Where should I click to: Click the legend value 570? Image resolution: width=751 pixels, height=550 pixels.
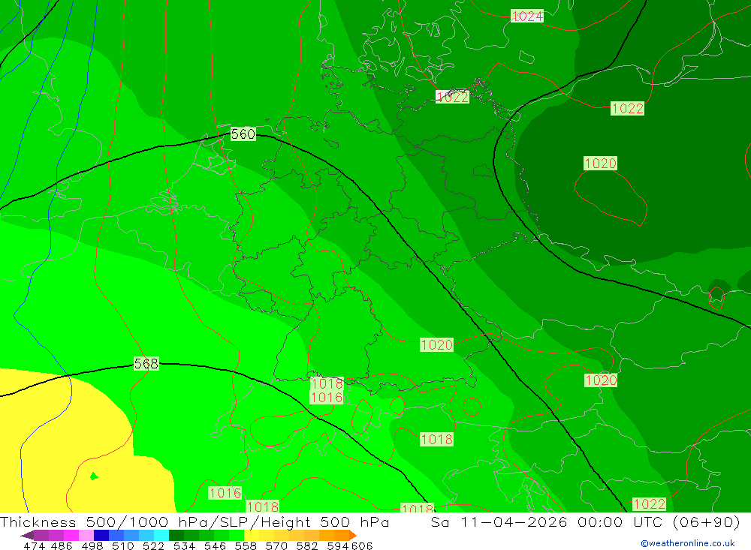point(276,545)
